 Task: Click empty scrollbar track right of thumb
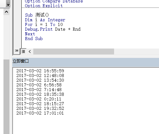pyautogui.click(x=136, y=51)
